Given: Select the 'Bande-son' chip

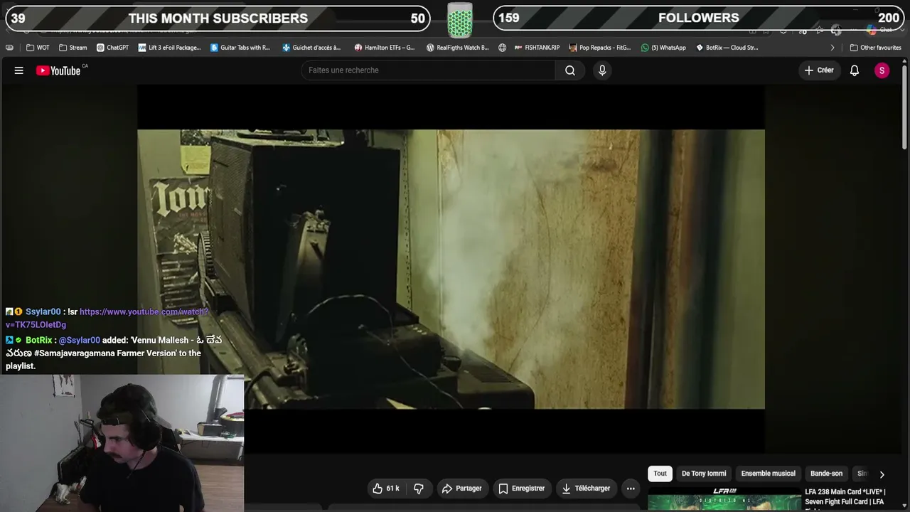Looking at the screenshot, I should point(826,474).
